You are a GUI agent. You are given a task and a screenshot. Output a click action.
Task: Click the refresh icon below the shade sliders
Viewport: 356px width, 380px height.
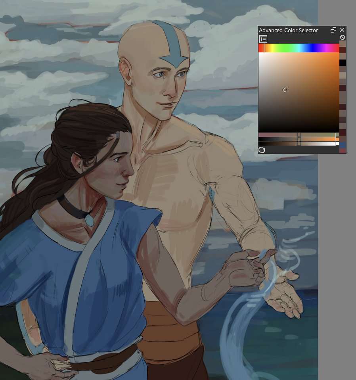262,150
